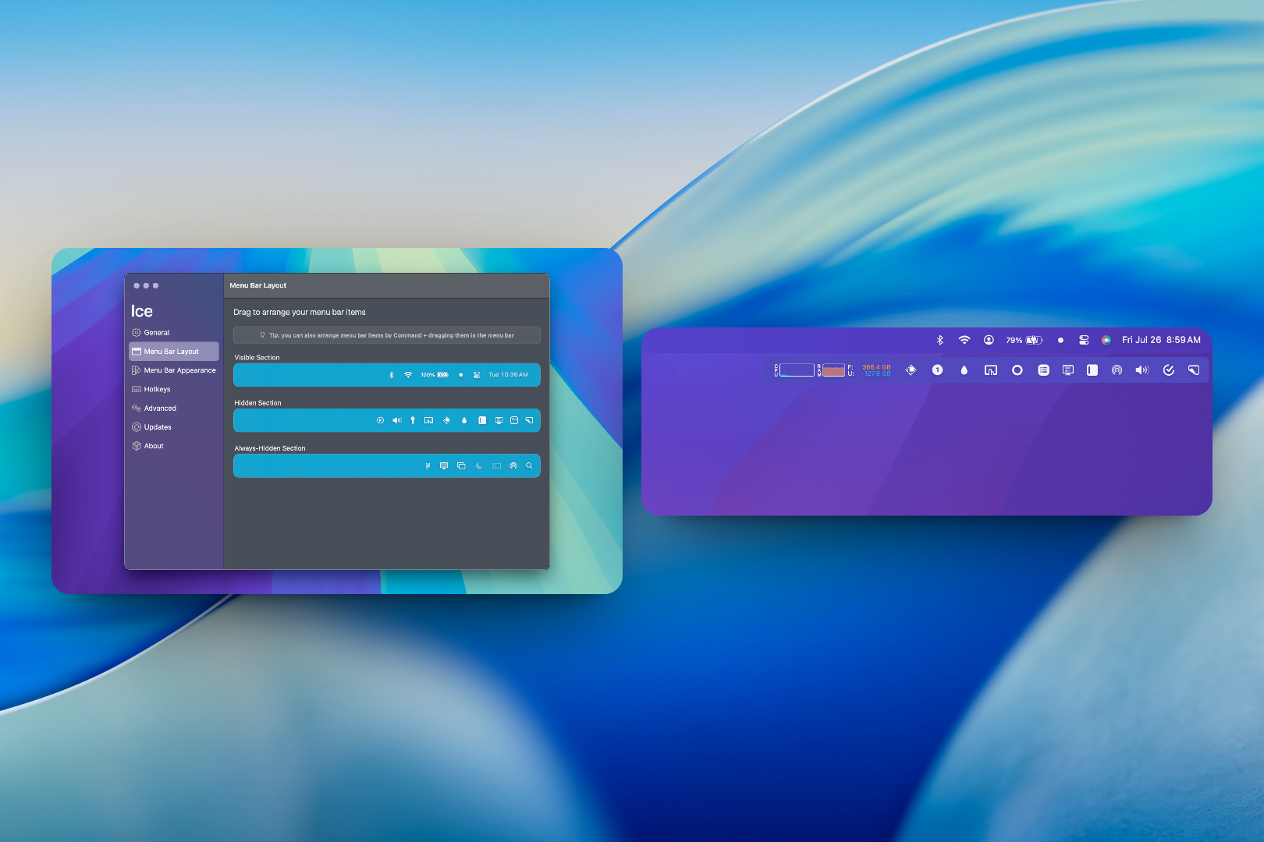Select the moon icon in Always-Hidden Section
The height and width of the screenshot is (842, 1264).
(x=479, y=465)
